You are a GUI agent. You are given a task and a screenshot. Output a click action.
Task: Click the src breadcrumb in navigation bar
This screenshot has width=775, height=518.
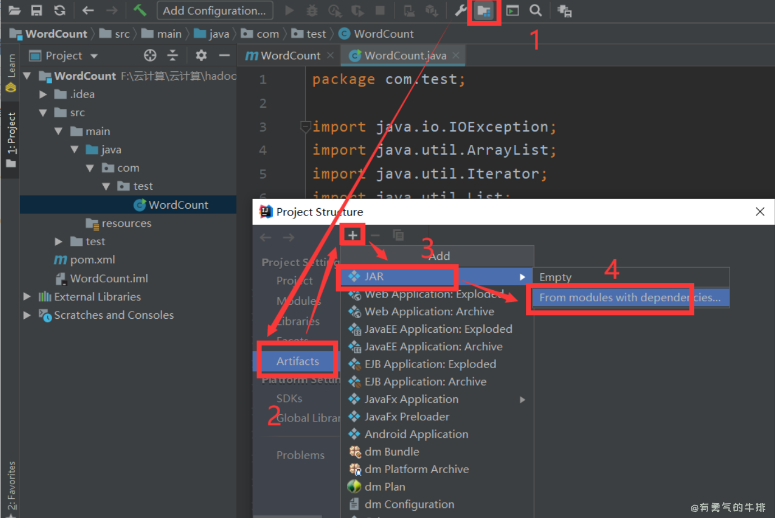pyautogui.click(x=115, y=34)
